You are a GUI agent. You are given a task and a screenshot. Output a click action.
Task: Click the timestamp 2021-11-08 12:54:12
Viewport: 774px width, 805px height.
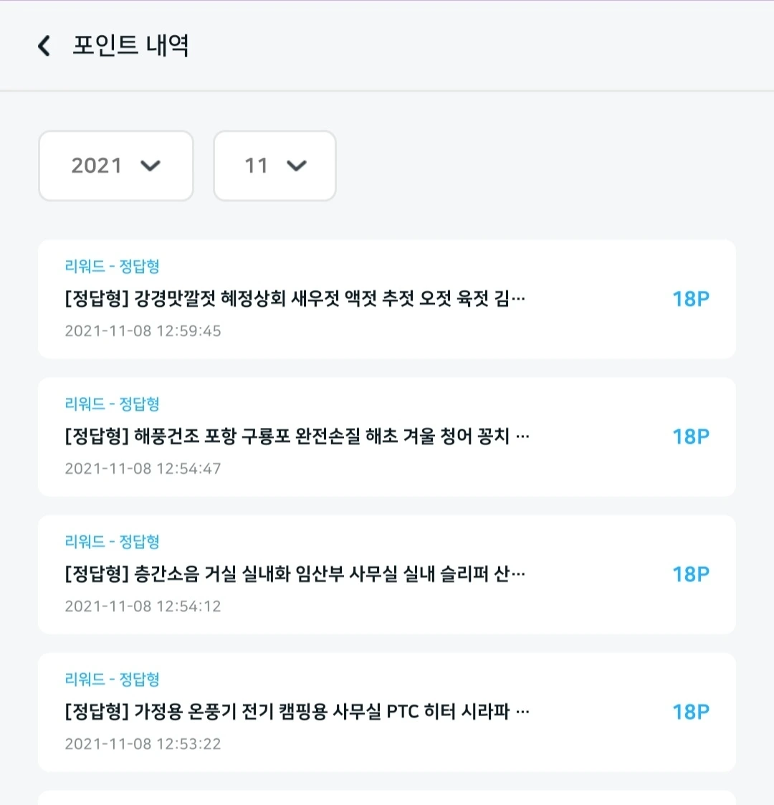coord(143,606)
